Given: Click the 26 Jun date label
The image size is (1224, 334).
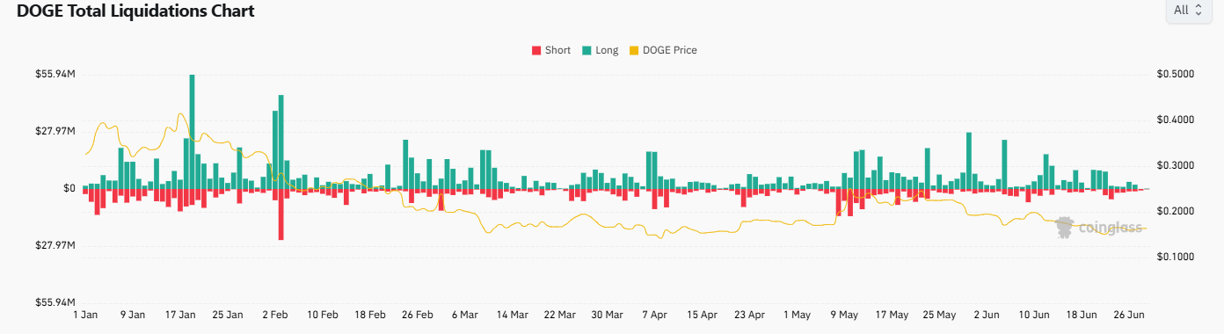Looking at the screenshot, I should click(1129, 315).
